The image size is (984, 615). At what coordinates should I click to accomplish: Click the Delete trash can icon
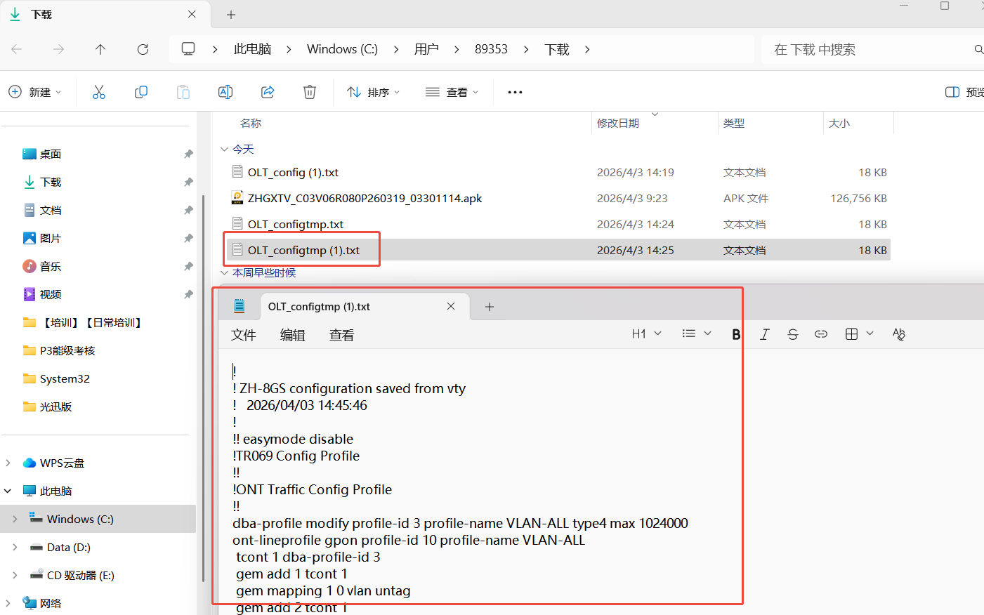[310, 92]
